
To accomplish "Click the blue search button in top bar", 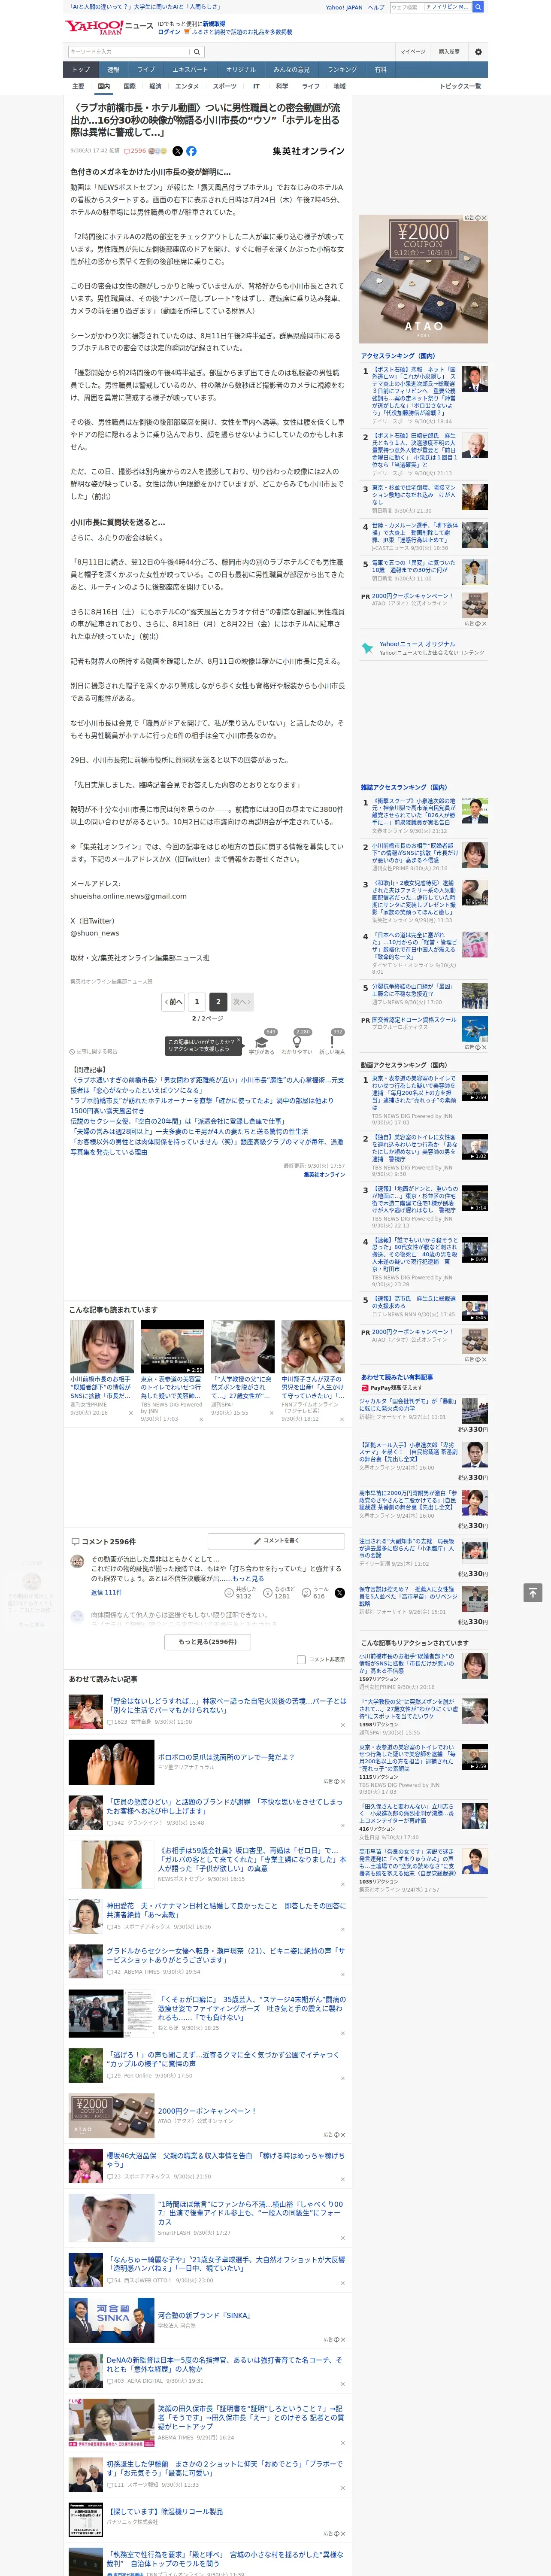I will [478, 7].
